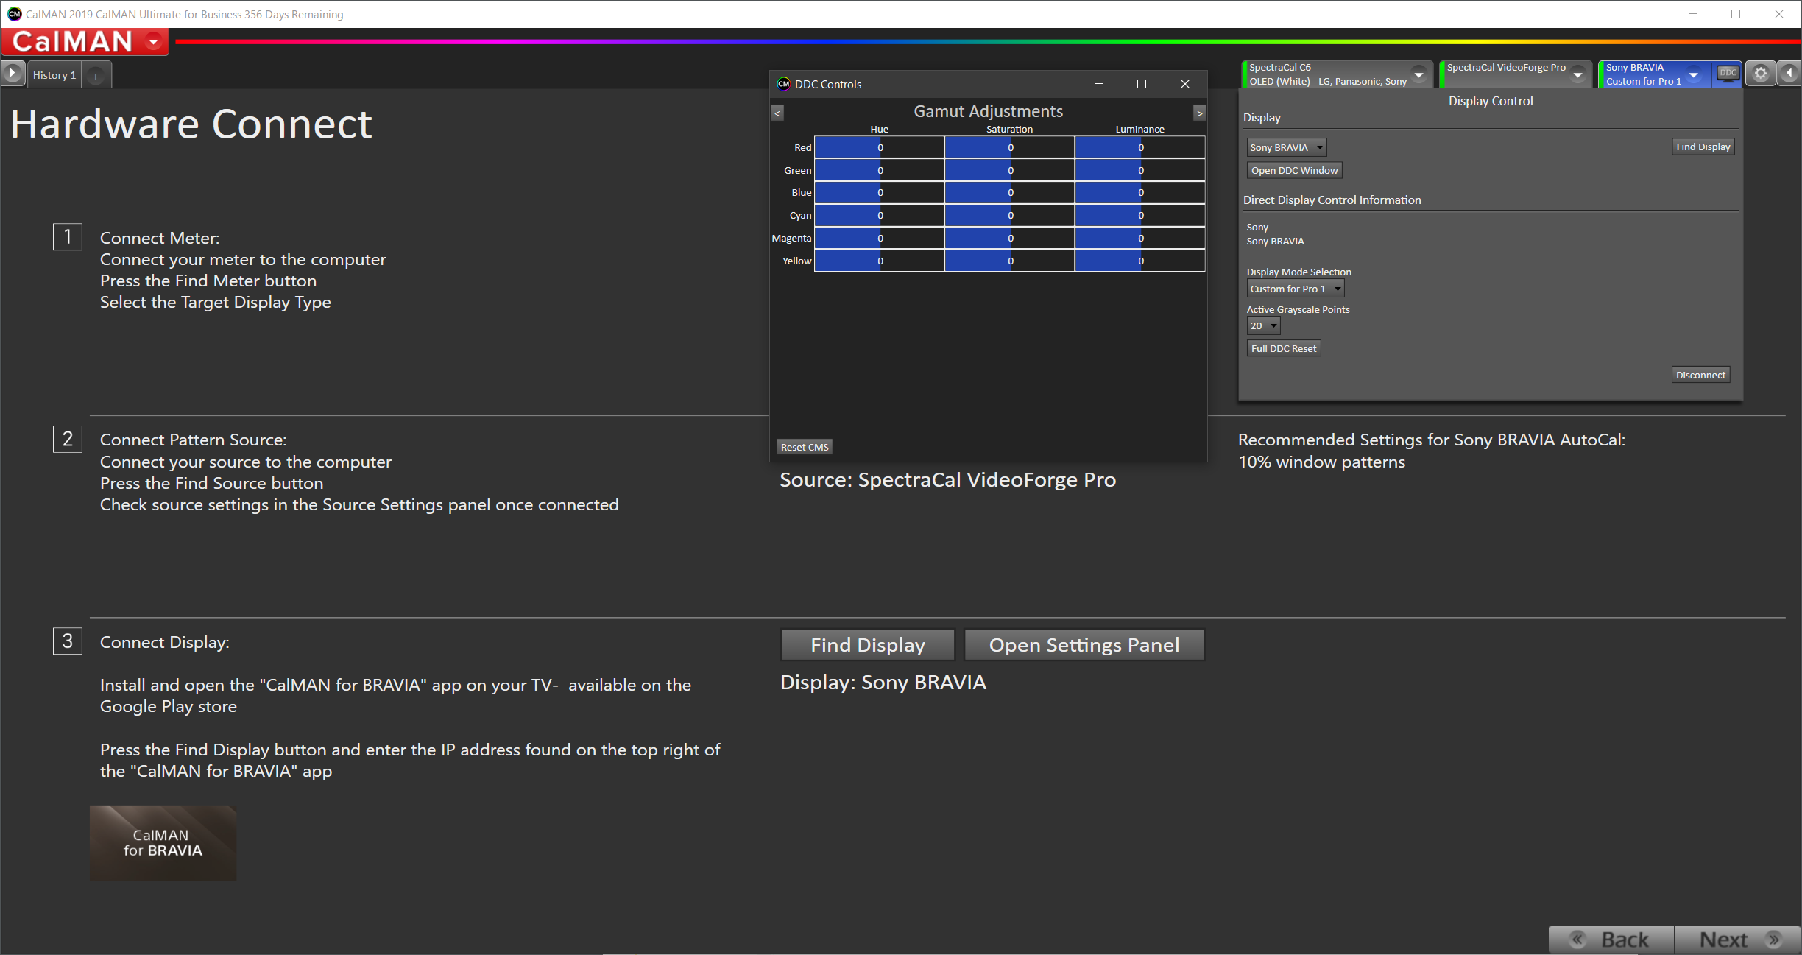
Task: Click Reset CMS button
Action: (x=805, y=447)
